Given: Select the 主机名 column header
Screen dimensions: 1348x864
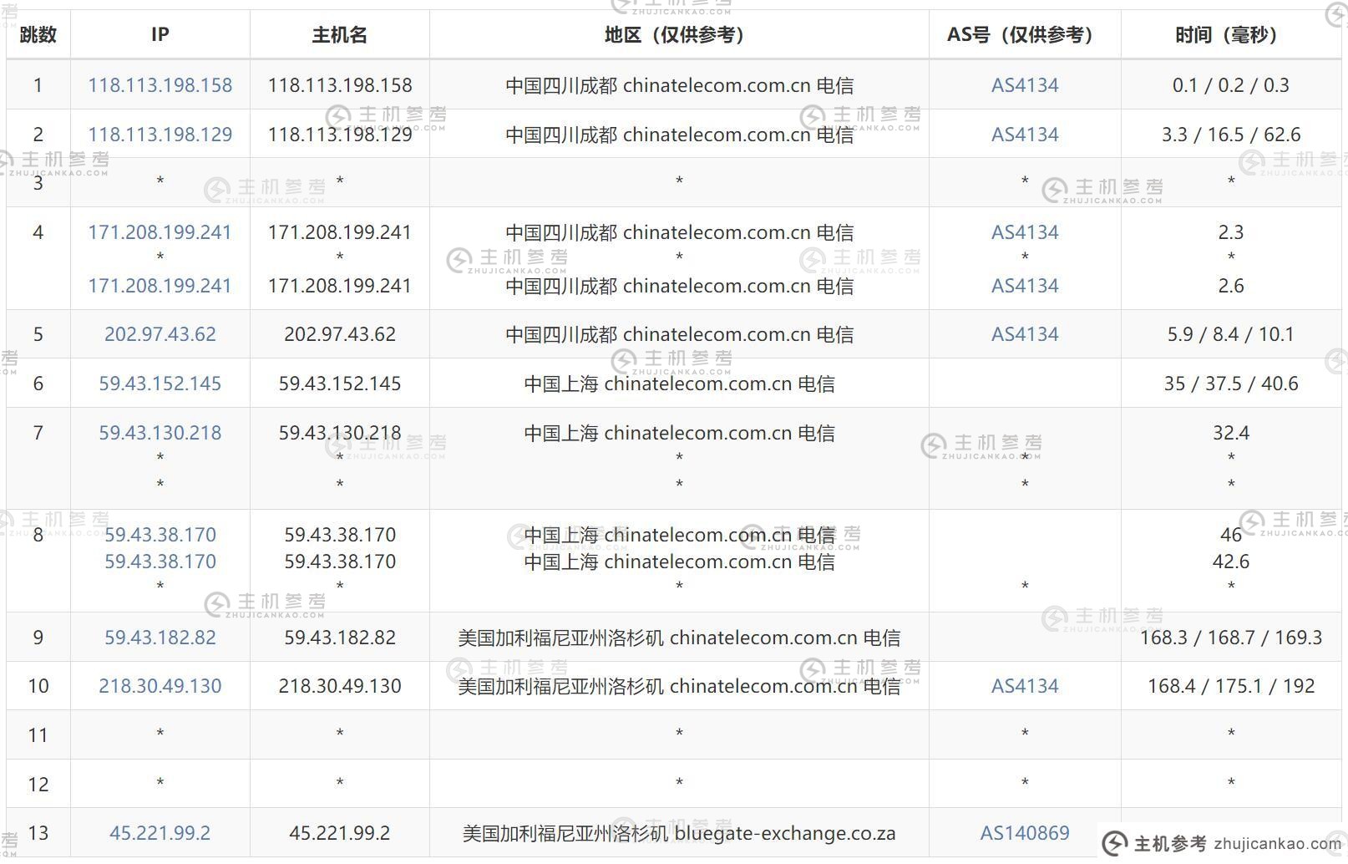Looking at the screenshot, I should point(340,34).
